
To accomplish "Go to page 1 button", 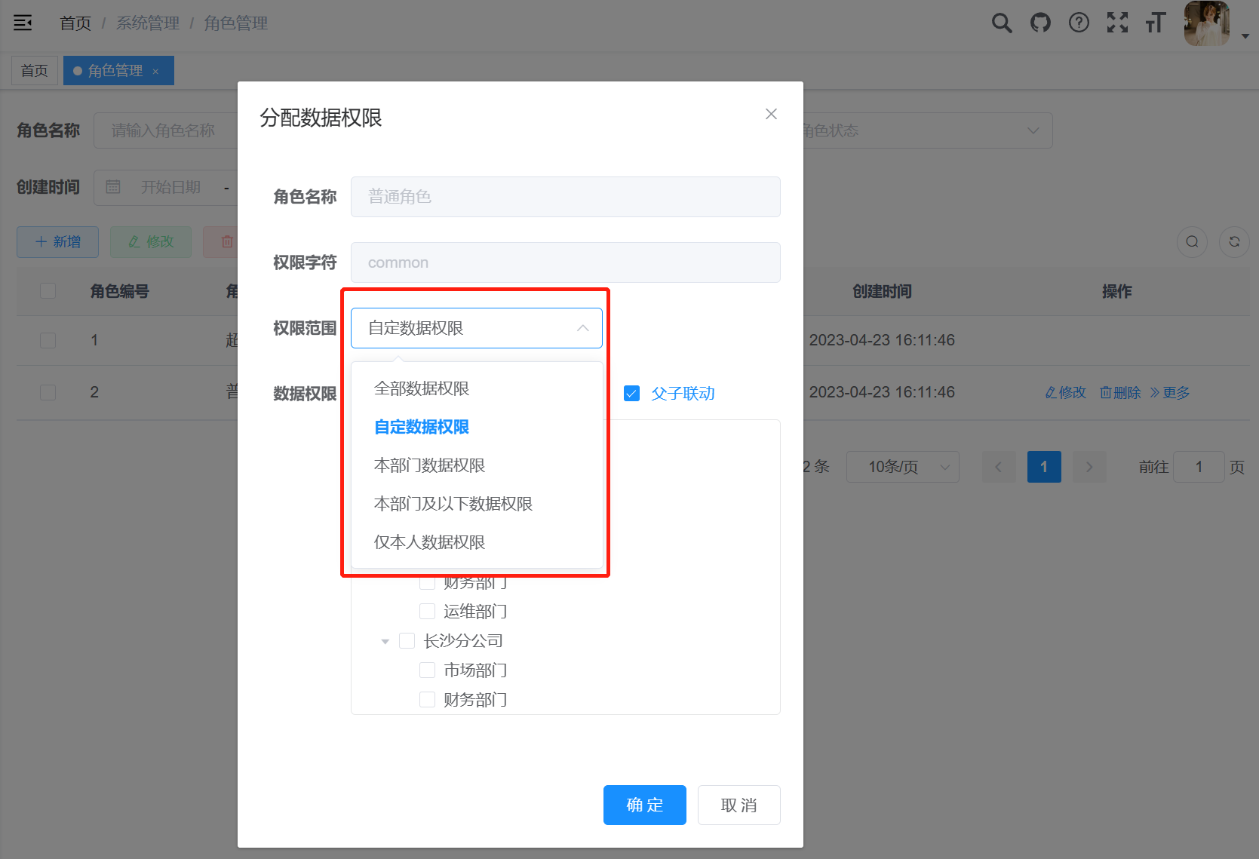I will pyautogui.click(x=1044, y=467).
